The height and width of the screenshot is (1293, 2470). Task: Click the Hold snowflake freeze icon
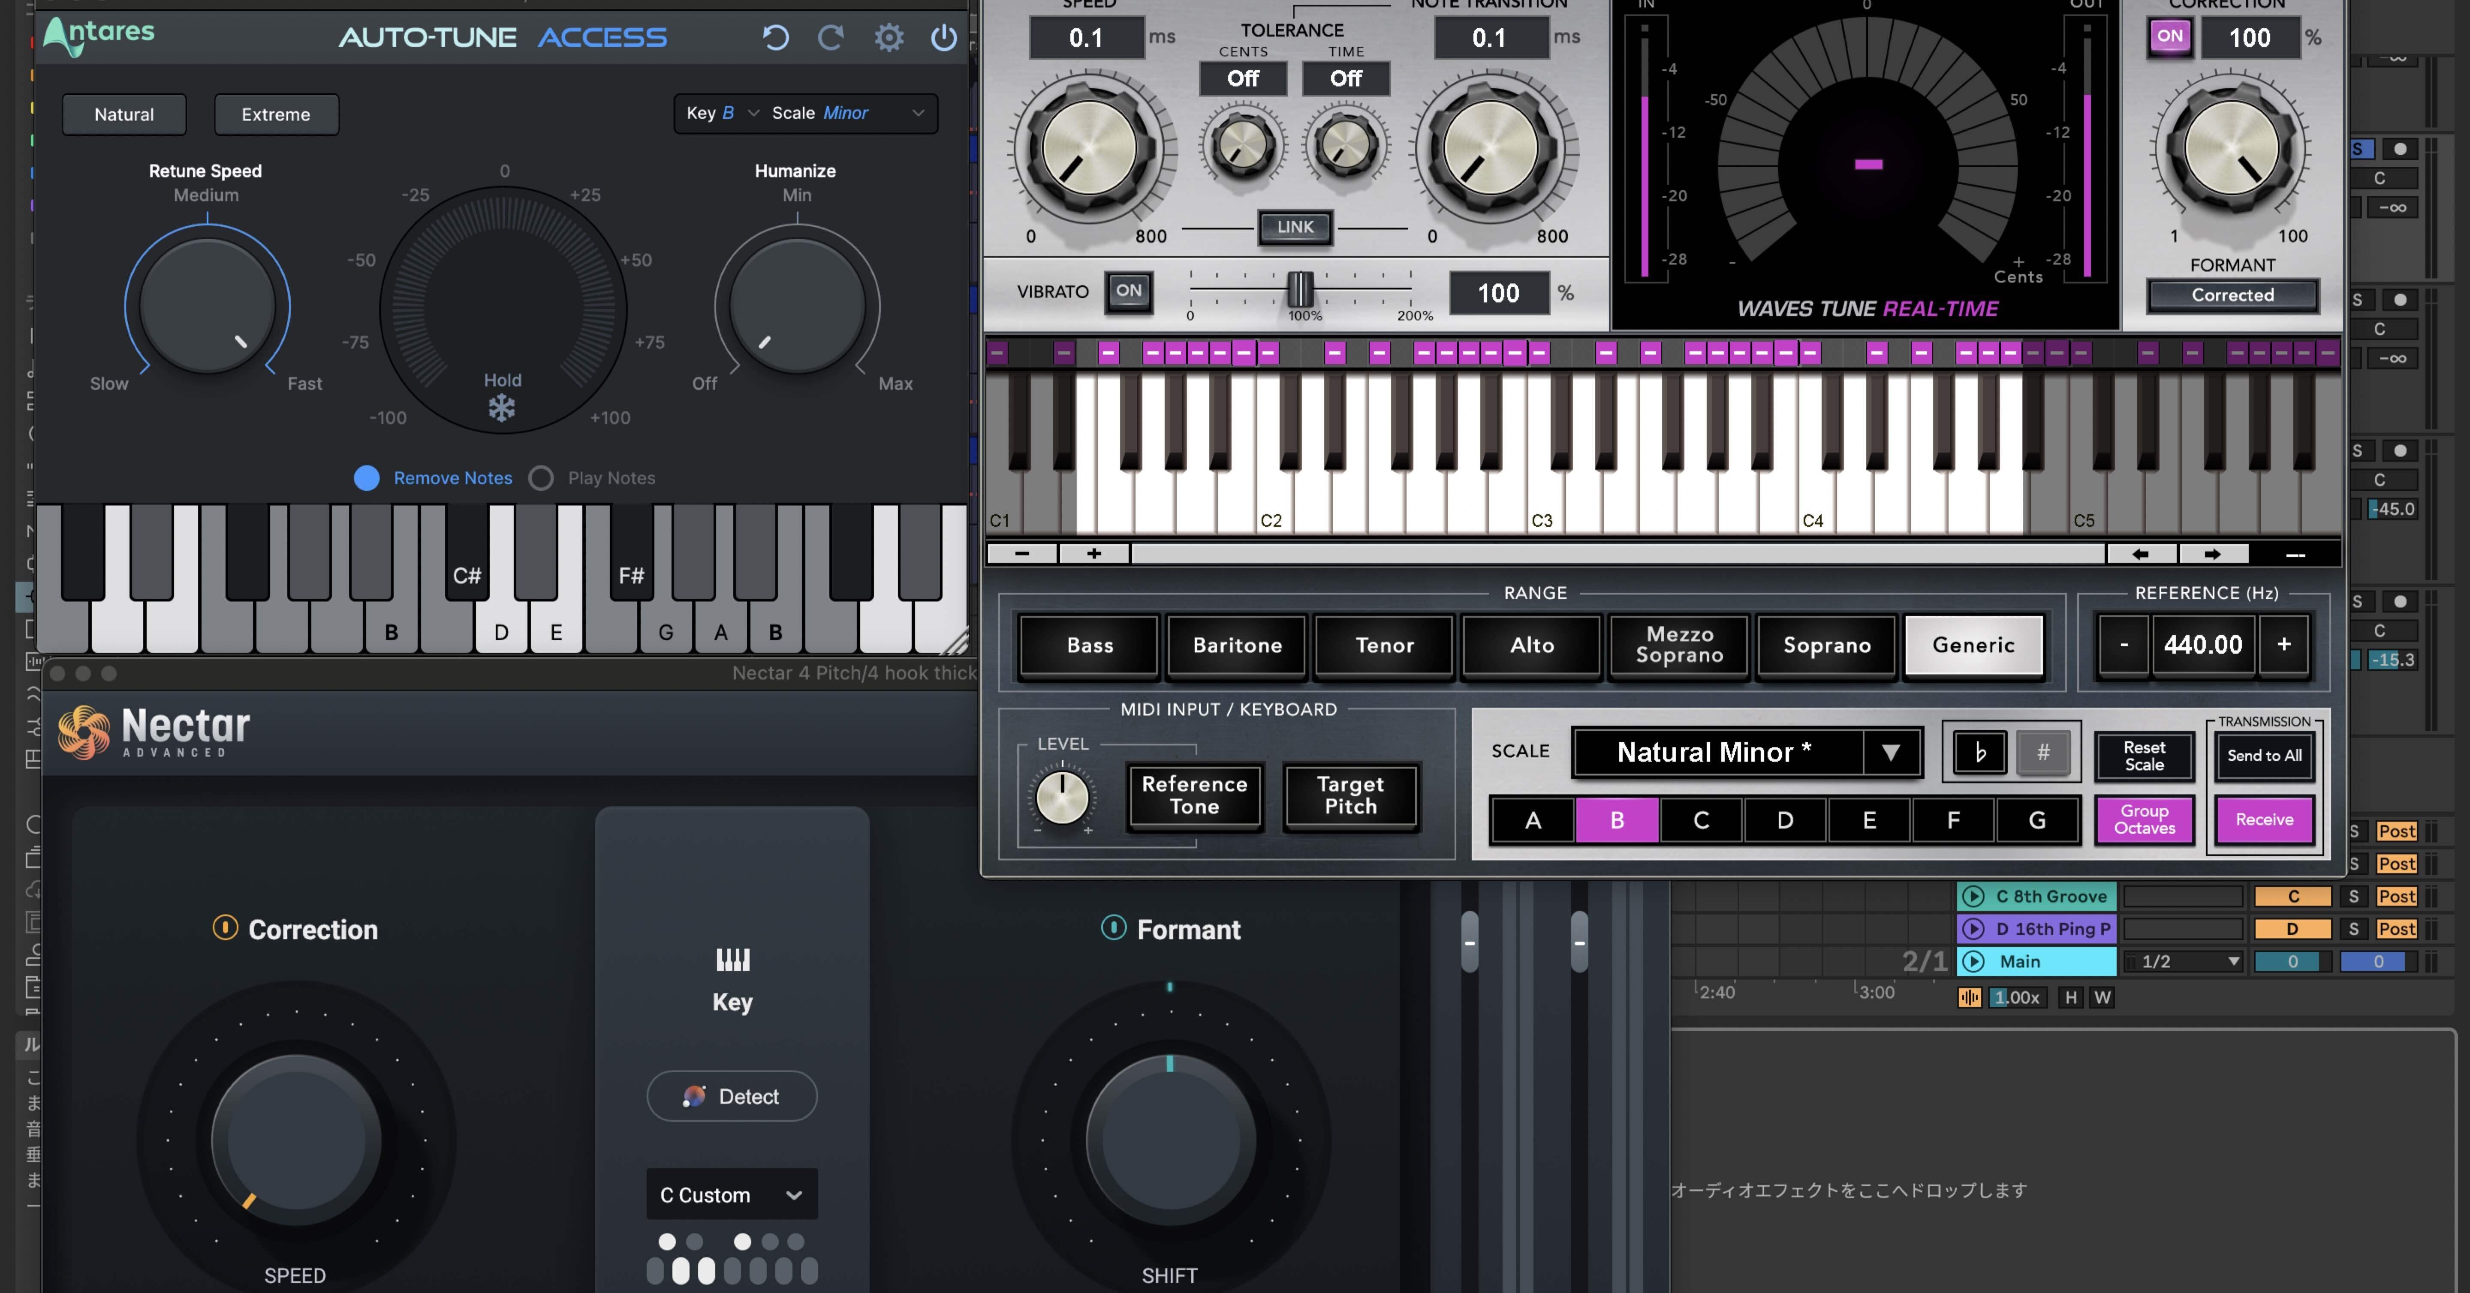[x=501, y=408]
